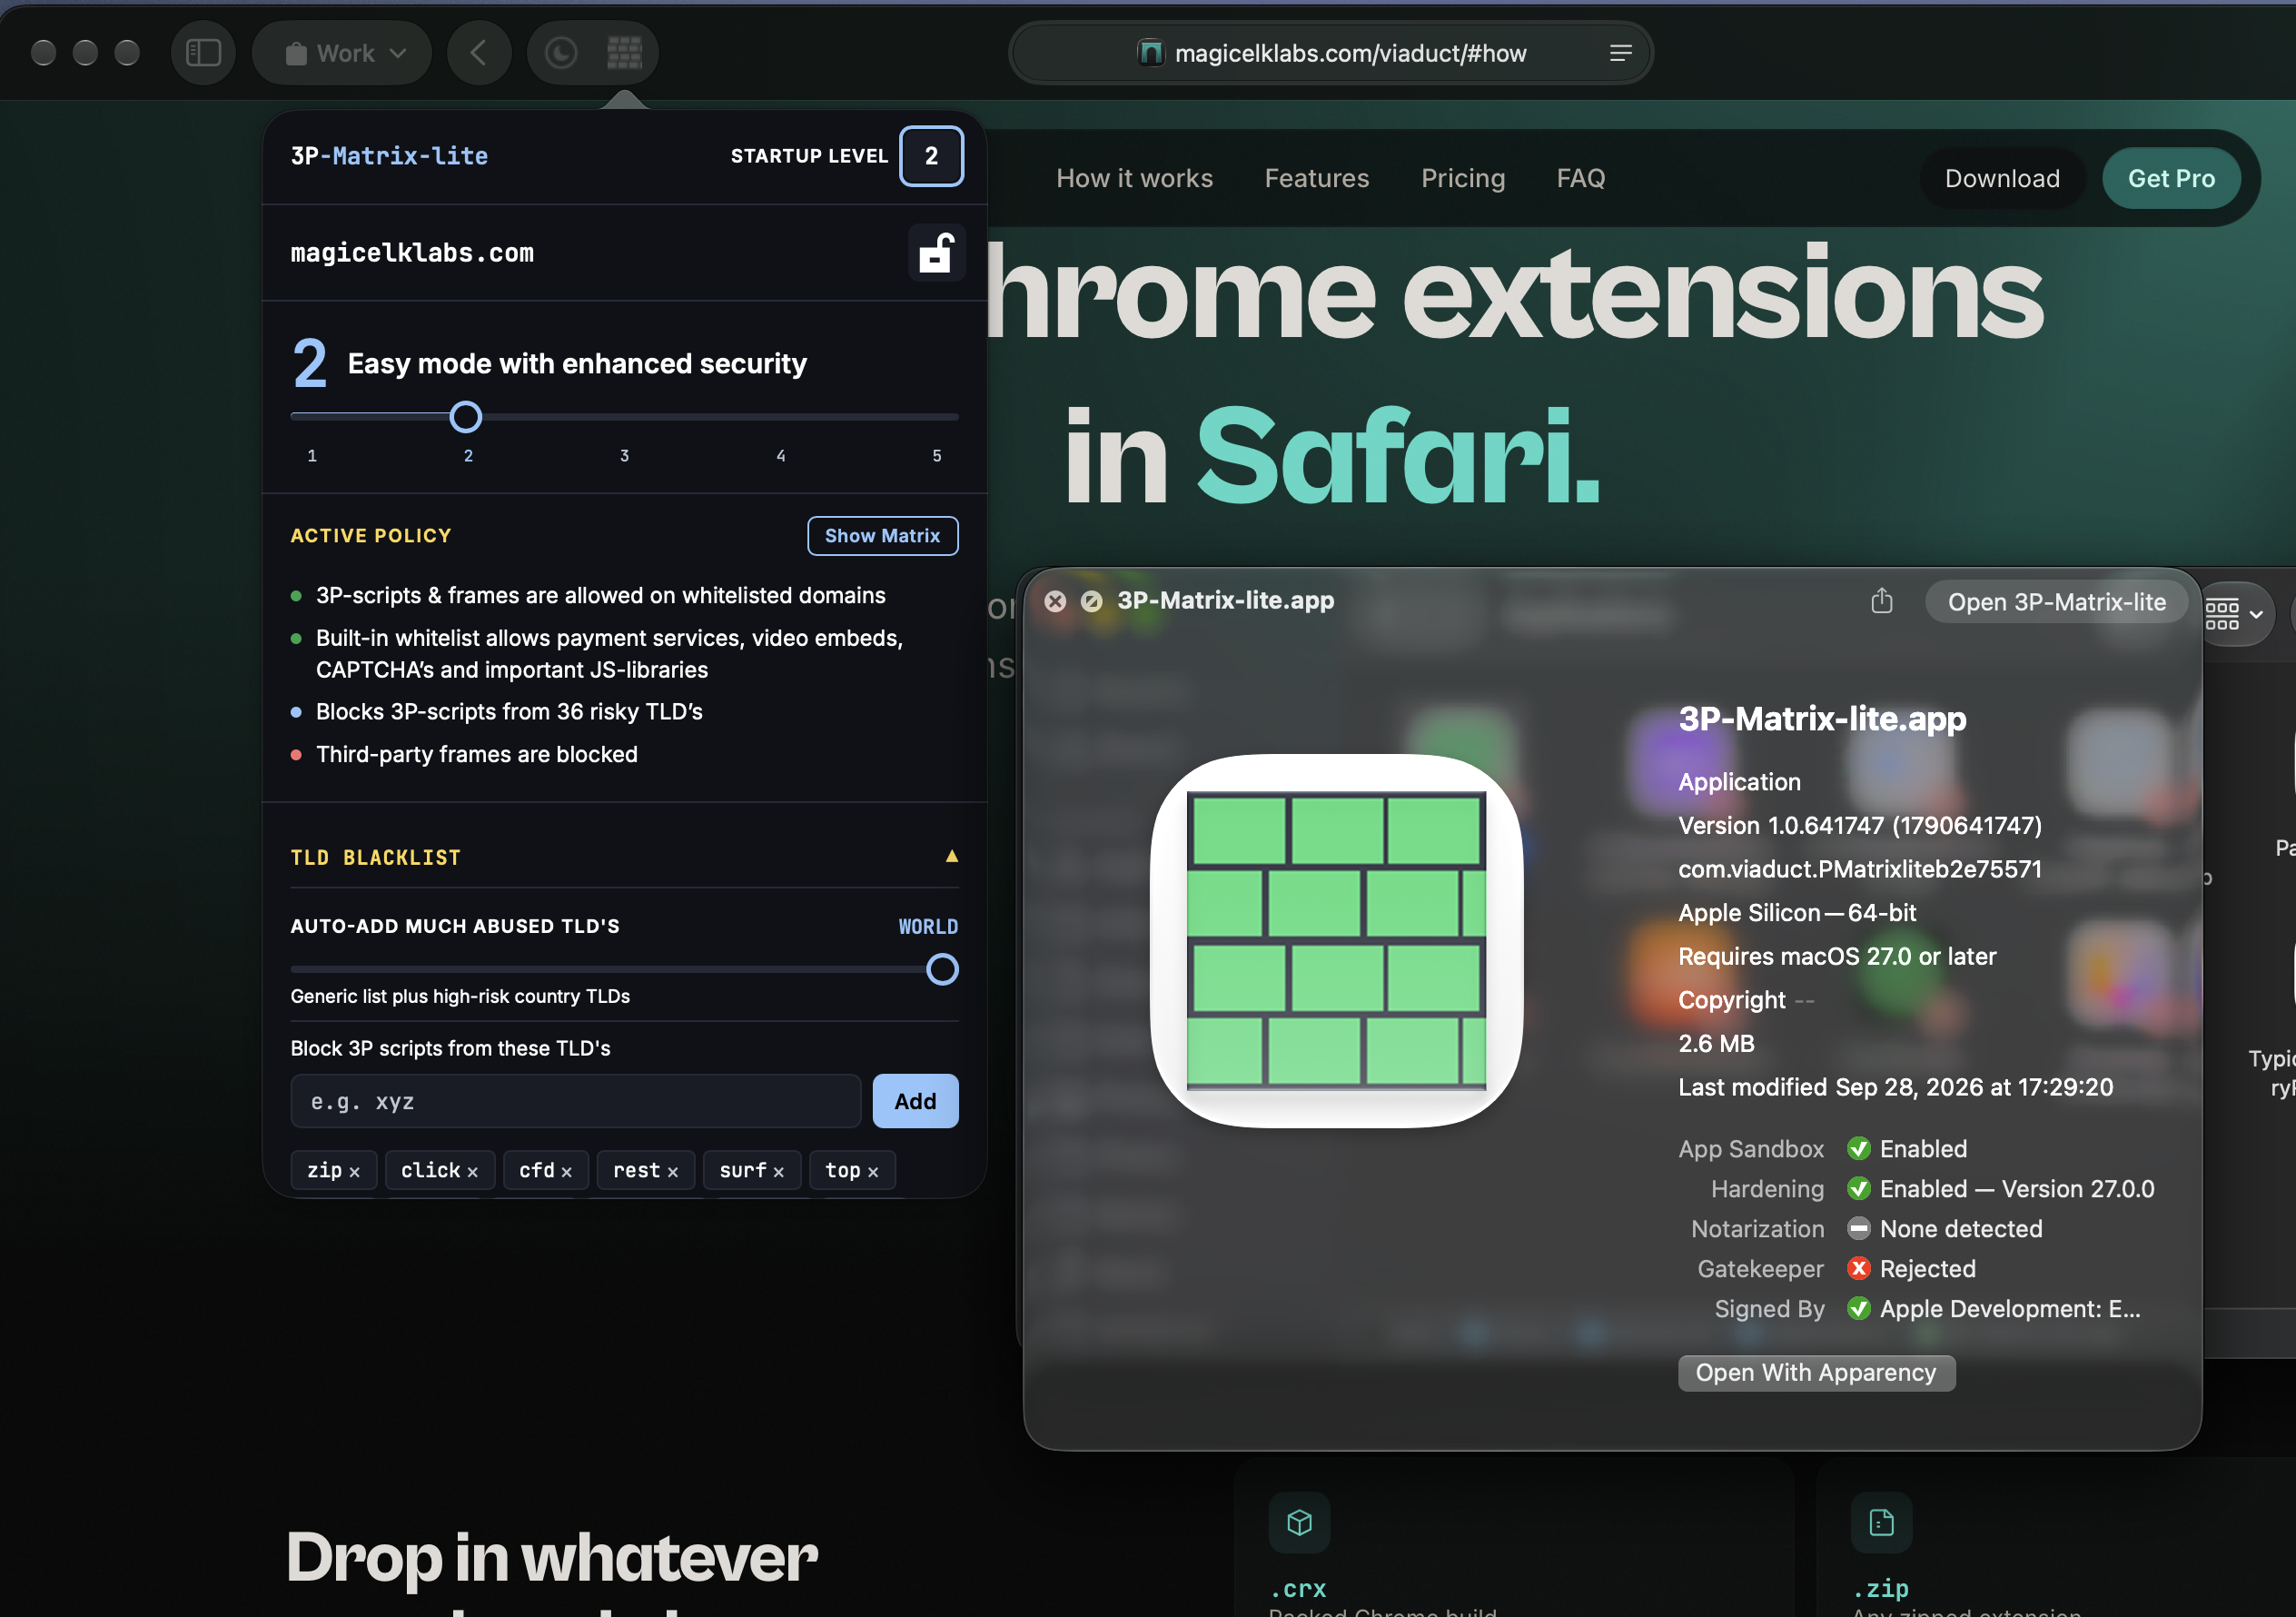
Task: Open the reader menu icon in address bar
Action: coord(1621,53)
